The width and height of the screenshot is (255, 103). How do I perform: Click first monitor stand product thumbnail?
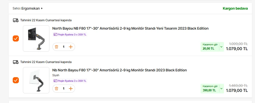click(x=36, y=38)
